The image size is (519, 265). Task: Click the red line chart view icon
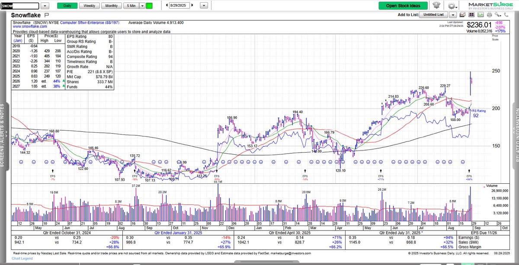[x=461, y=15]
